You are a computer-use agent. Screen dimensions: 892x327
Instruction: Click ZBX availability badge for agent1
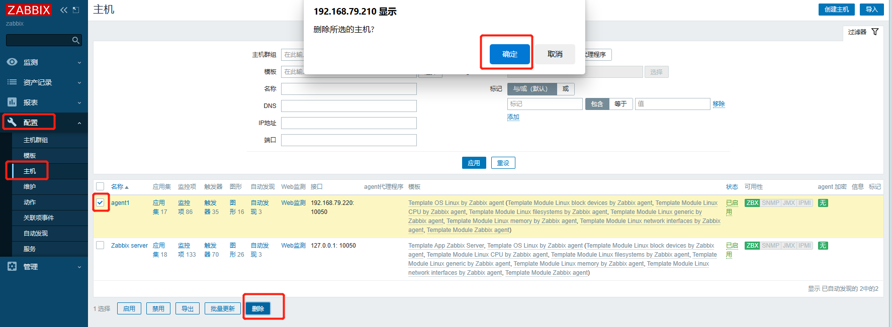752,203
